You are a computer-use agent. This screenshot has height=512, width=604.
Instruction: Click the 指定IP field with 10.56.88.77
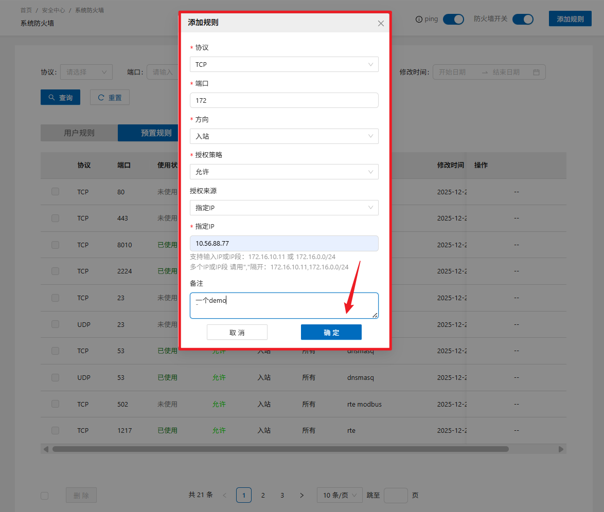point(284,243)
